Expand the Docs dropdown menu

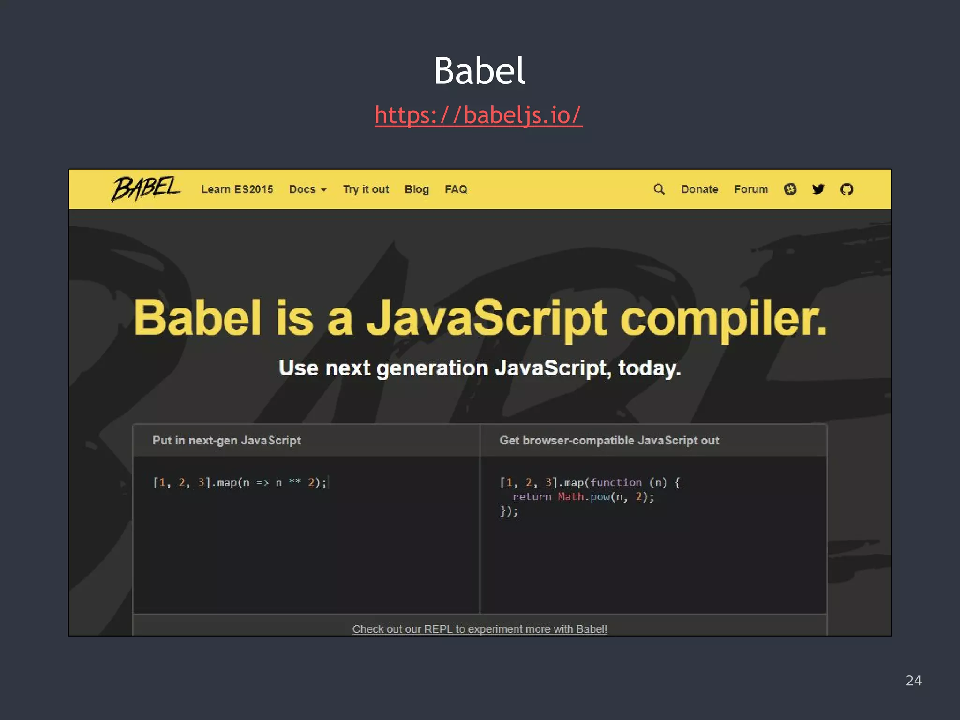click(x=307, y=189)
